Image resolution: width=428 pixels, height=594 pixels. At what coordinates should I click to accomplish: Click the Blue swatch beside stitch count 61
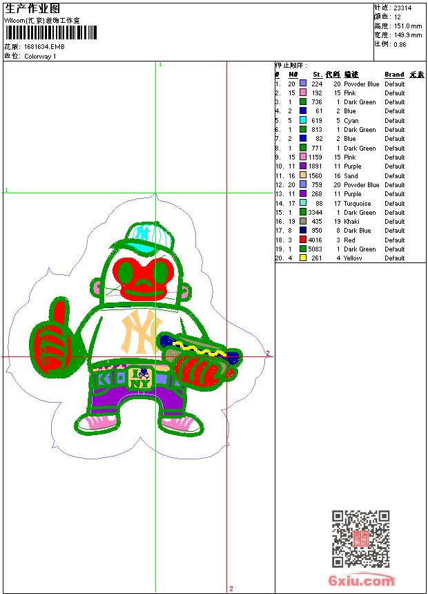pos(303,111)
